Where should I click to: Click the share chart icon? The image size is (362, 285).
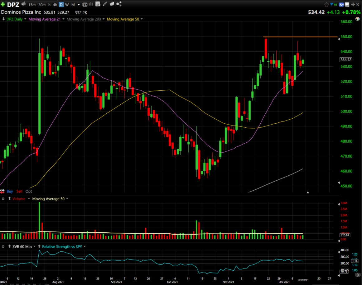click(x=119, y=4)
